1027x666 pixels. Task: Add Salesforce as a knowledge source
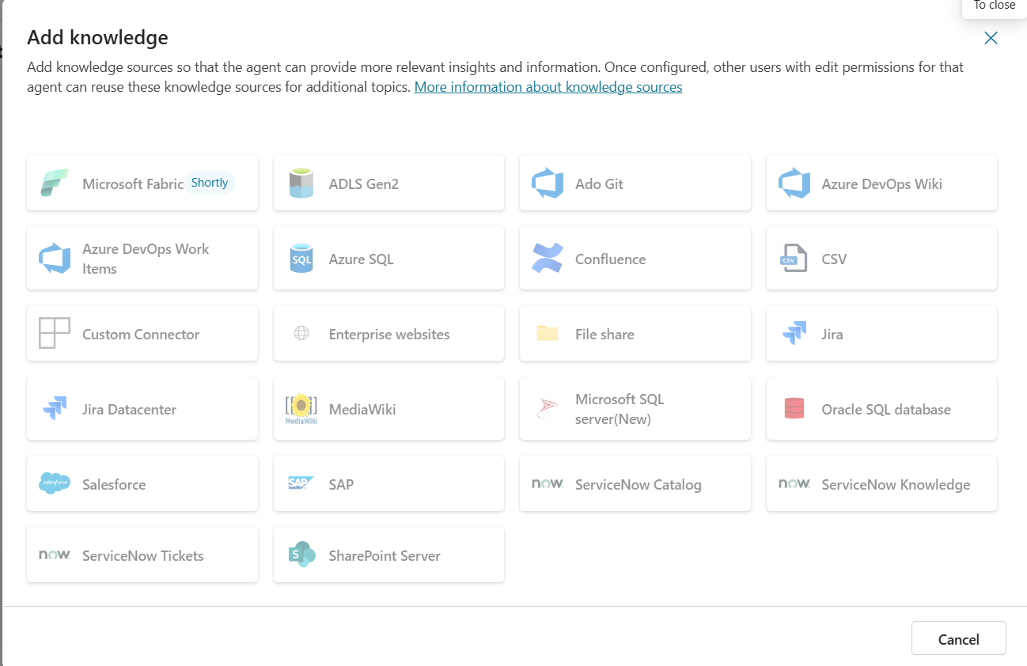(142, 483)
